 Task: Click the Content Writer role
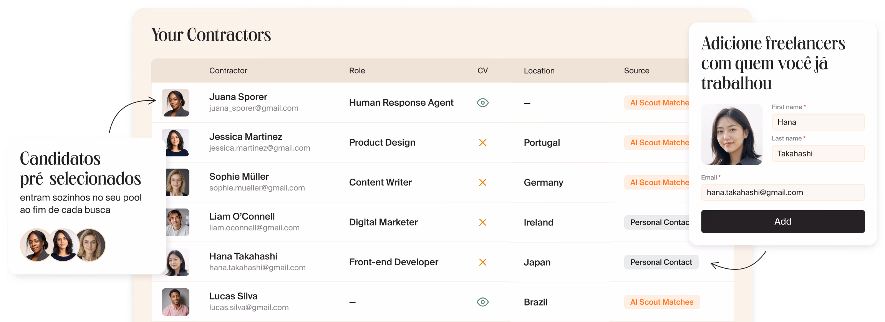point(380,182)
